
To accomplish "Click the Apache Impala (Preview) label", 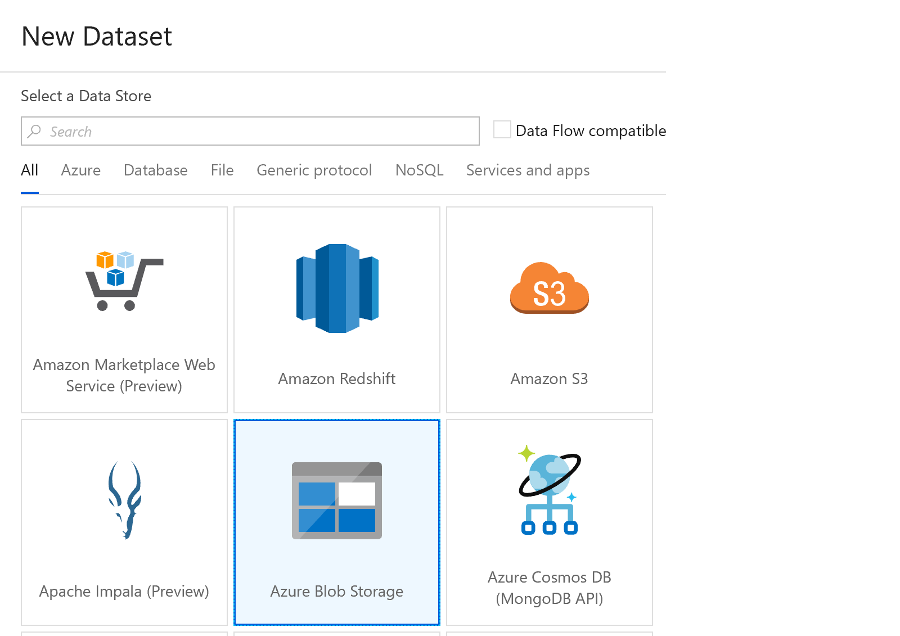I will tap(124, 592).
